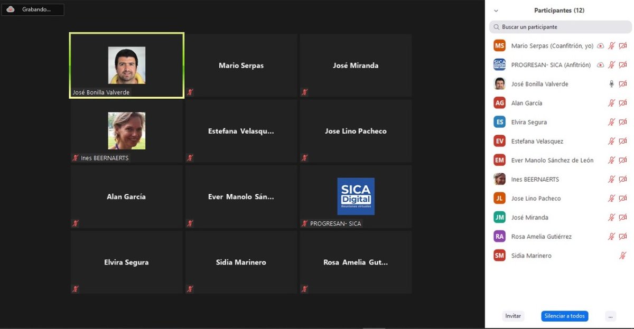Click Rosa Amelia Gutiérrez muted microphone icon
This screenshot has height=329, width=634.
click(612, 236)
